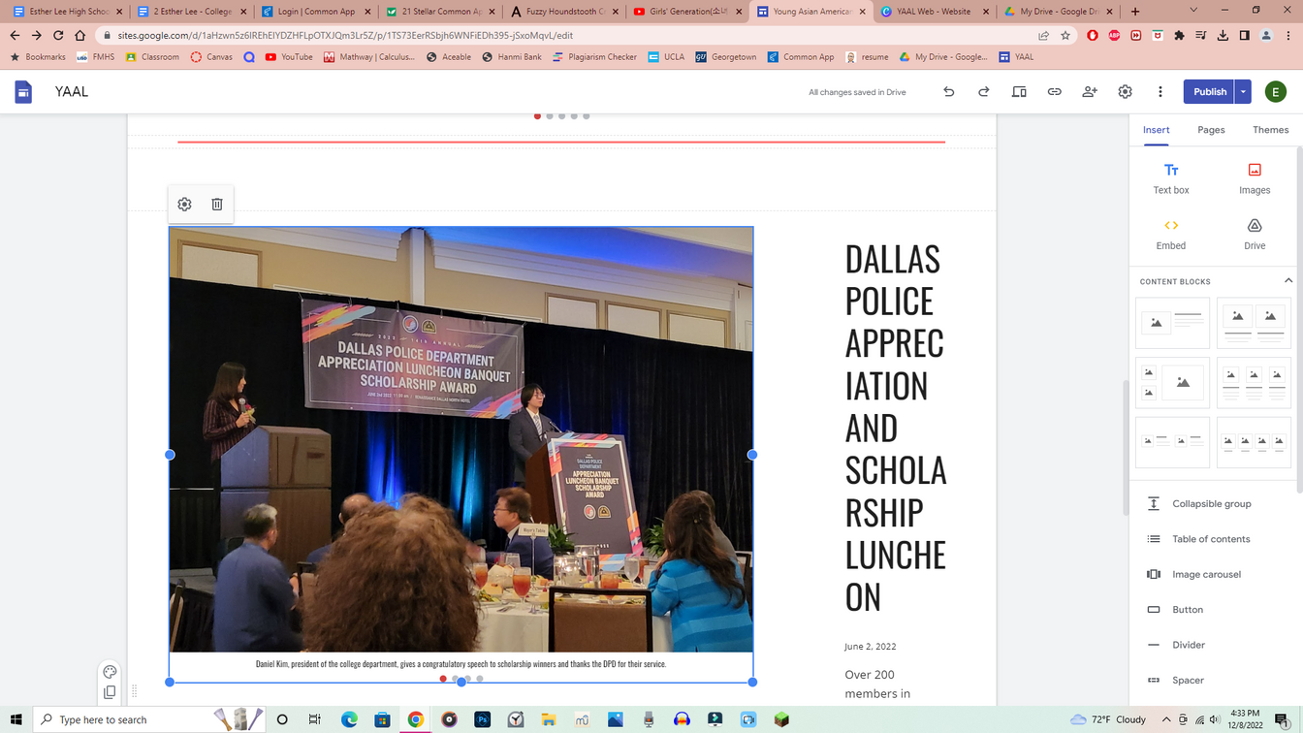Delete the image carousel with trash icon

[x=217, y=205]
